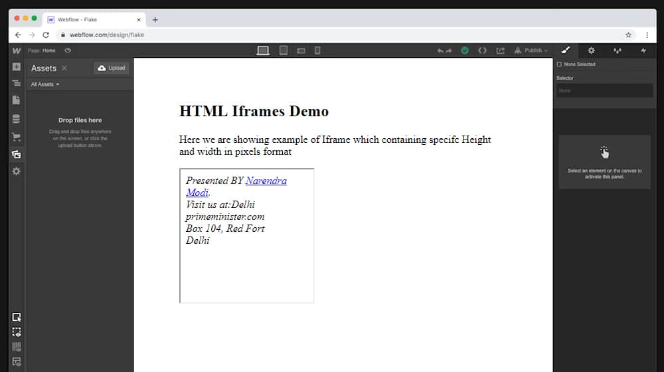
Task: Switch to the Style Manager tab
Action: [x=618, y=50]
